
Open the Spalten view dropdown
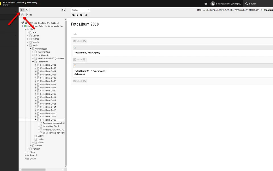[80, 10]
